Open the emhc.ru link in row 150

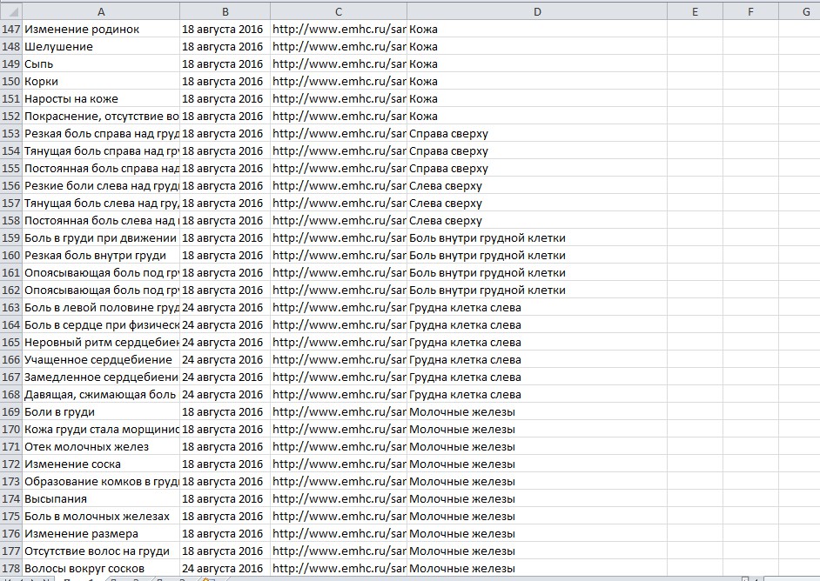point(338,82)
